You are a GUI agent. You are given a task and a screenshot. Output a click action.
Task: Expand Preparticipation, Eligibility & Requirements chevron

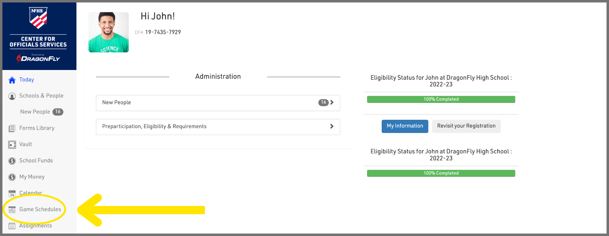[332, 126]
